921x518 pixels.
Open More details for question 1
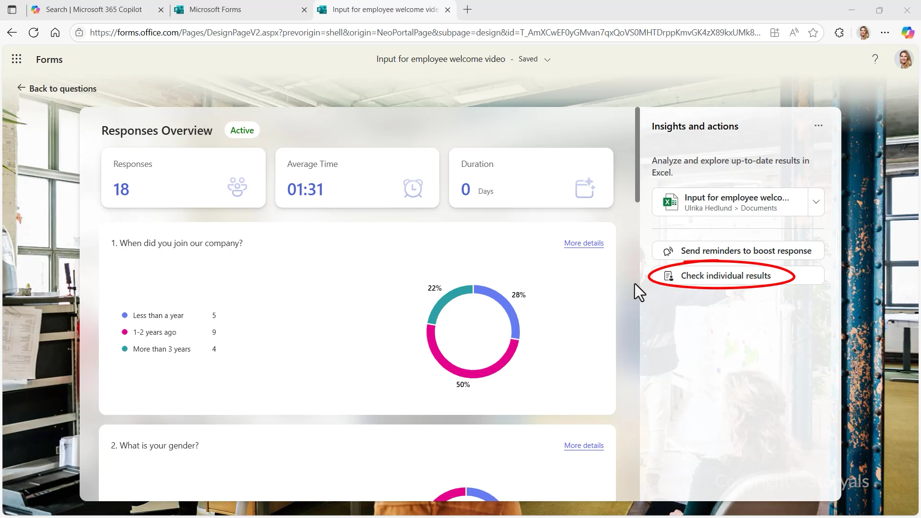(x=584, y=243)
